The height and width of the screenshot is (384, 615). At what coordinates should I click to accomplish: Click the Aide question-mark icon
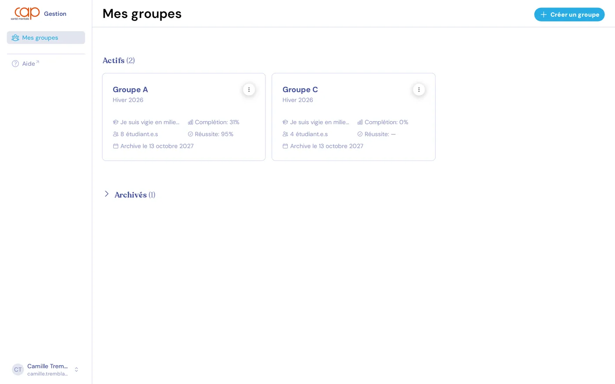tap(15, 64)
